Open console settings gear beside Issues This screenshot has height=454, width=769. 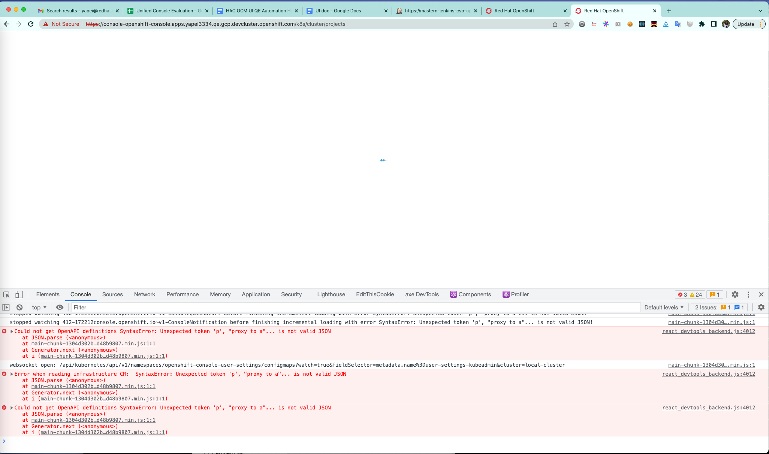coord(761,307)
